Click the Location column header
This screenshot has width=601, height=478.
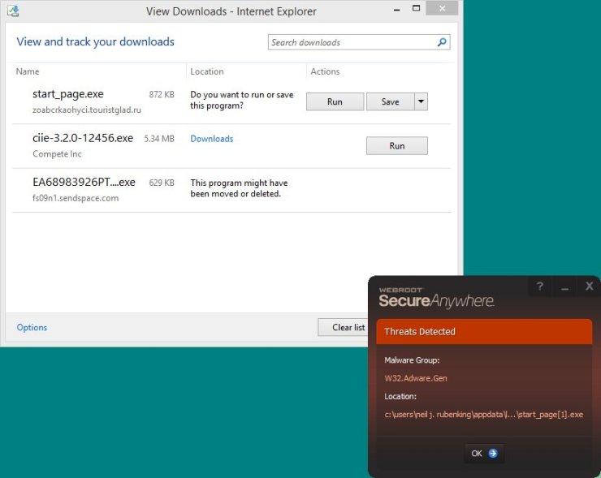[x=207, y=71]
